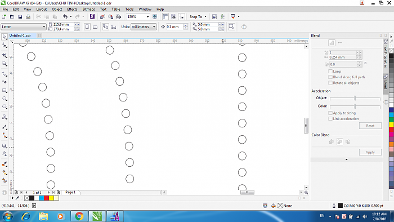Select the Text tool
The width and height of the screenshot is (394, 222).
[5, 117]
